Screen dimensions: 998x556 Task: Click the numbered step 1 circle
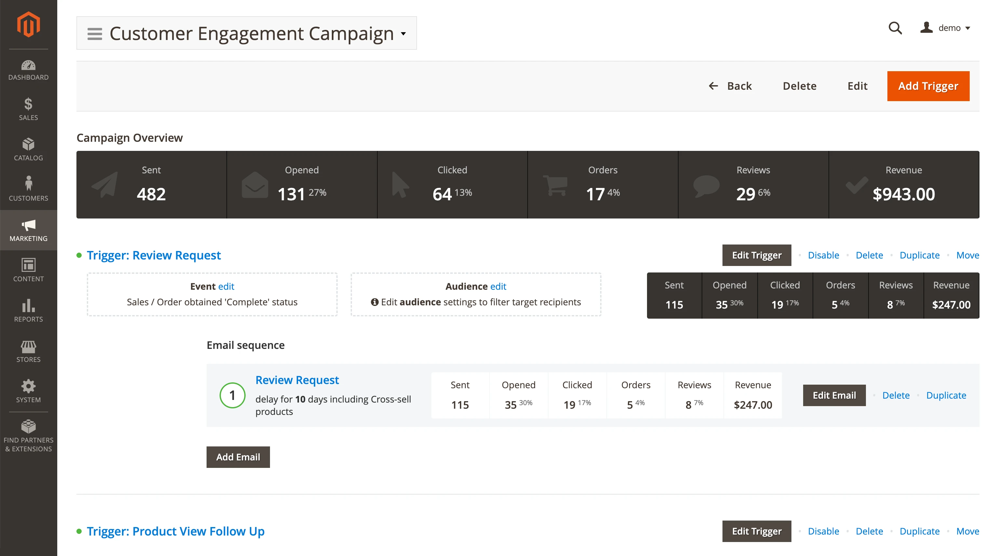click(232, 395)
